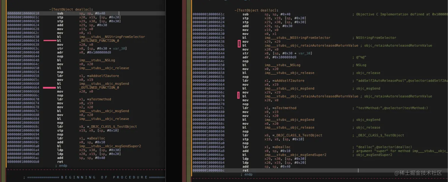Click the BEGINNING OF PROCEDURE banner in left pane
448x182 pixels.
pos(104,177)
